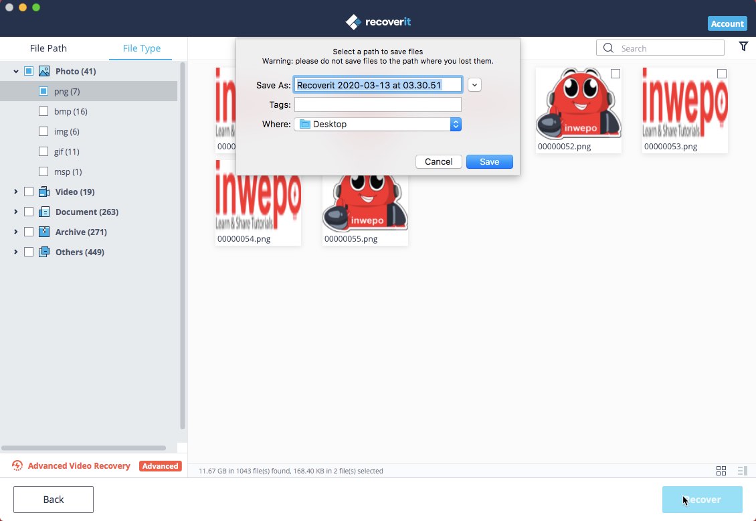756x521 pixels.
Task: Uncheck the png (7) checkbox
Action: [43, 91]
